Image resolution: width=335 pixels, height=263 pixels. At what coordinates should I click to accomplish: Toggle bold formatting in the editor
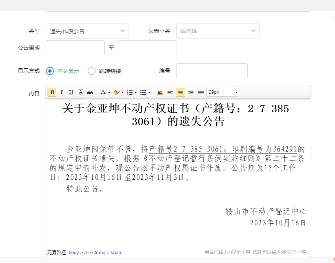click(52, 92)
